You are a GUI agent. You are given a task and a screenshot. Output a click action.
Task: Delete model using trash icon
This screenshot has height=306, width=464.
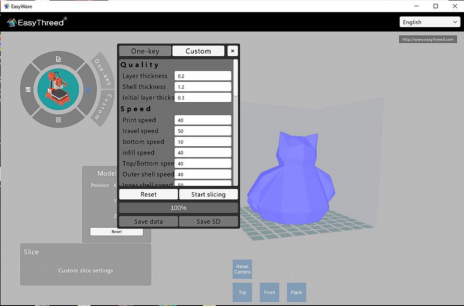(x=58, y=120)
